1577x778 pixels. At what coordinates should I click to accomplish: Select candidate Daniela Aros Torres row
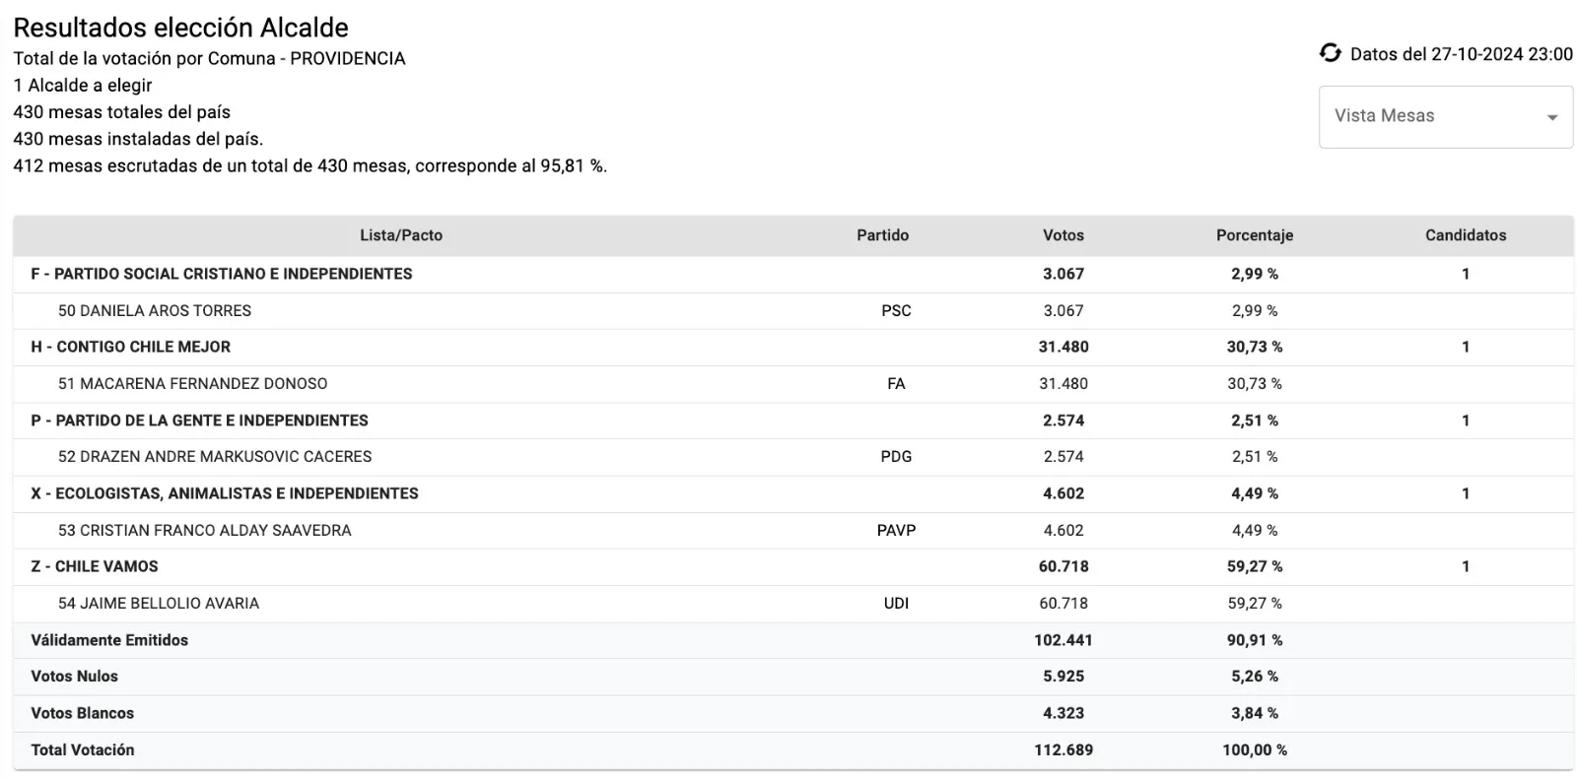155,311
